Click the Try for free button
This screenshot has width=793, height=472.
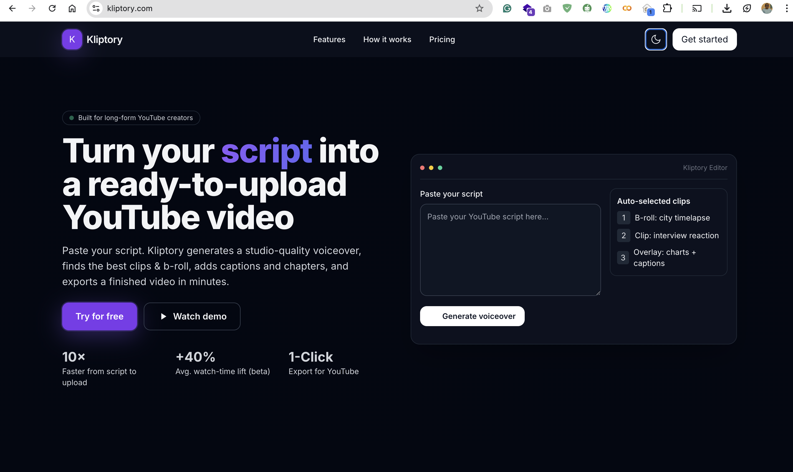coord(99,316)
